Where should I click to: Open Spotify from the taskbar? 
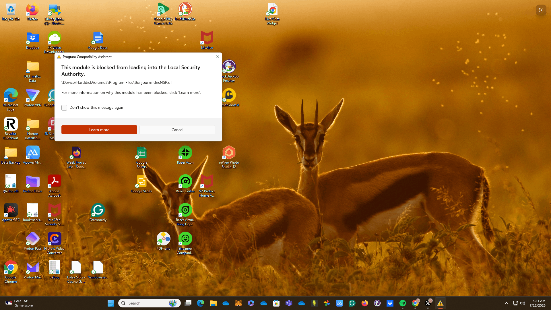[x=402, y=303]
